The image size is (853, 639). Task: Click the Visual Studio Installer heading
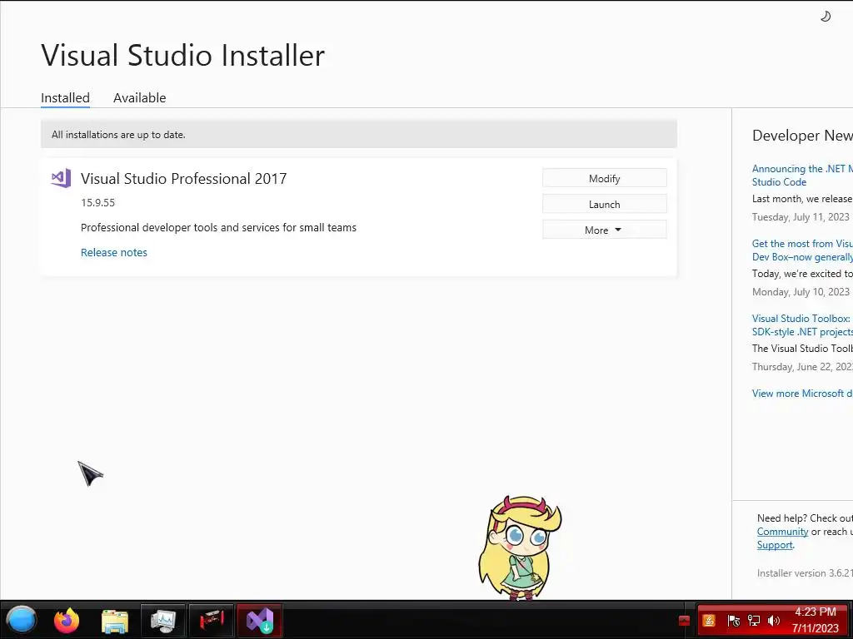pos(182,55)
